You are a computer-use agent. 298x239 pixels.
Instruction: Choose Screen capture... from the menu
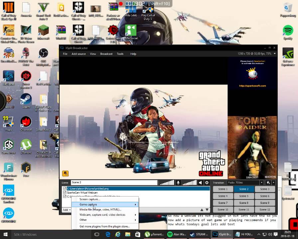(105, 199)
